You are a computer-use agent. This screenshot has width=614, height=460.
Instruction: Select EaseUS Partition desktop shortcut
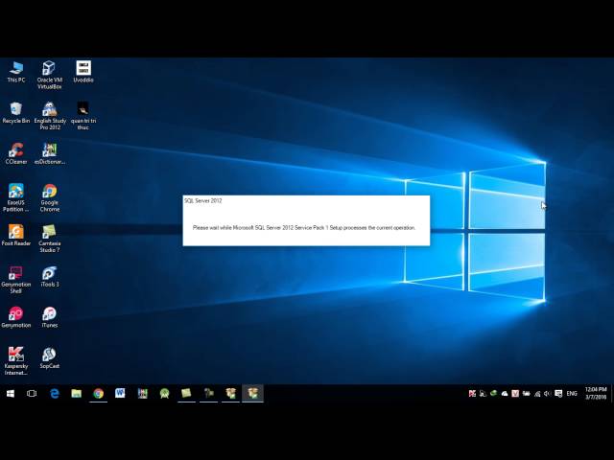(x=16, y=198)
